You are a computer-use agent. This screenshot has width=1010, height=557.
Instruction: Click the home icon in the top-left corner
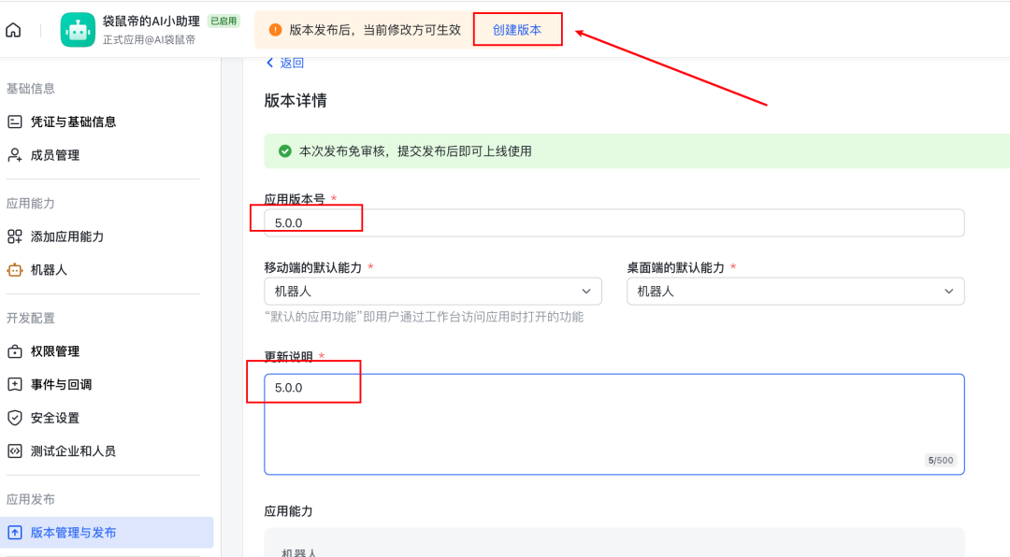pos(13,29)
